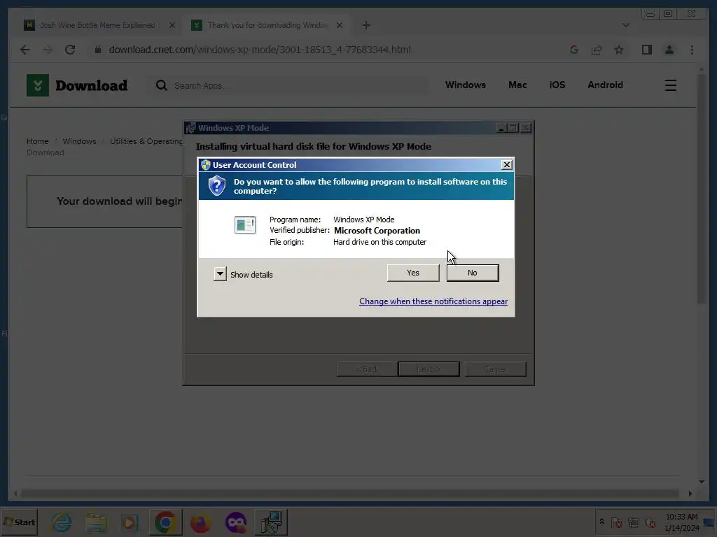
Task: Click the green Download logo icon
Action: 38,85
